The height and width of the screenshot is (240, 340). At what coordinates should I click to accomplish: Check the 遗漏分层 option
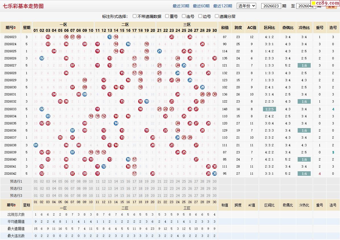coord(217,16)
